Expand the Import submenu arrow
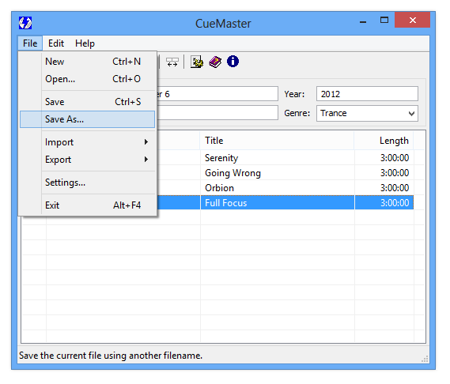Viewport: 450px width, 384px height. click(146, 142)
